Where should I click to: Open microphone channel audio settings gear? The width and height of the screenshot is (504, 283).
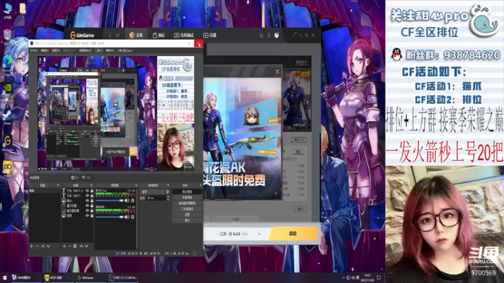(132, 201)
